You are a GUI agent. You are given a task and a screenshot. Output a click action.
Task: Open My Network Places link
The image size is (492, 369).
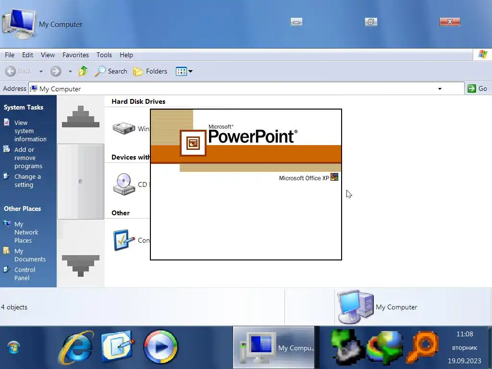[x=26, y=232]
